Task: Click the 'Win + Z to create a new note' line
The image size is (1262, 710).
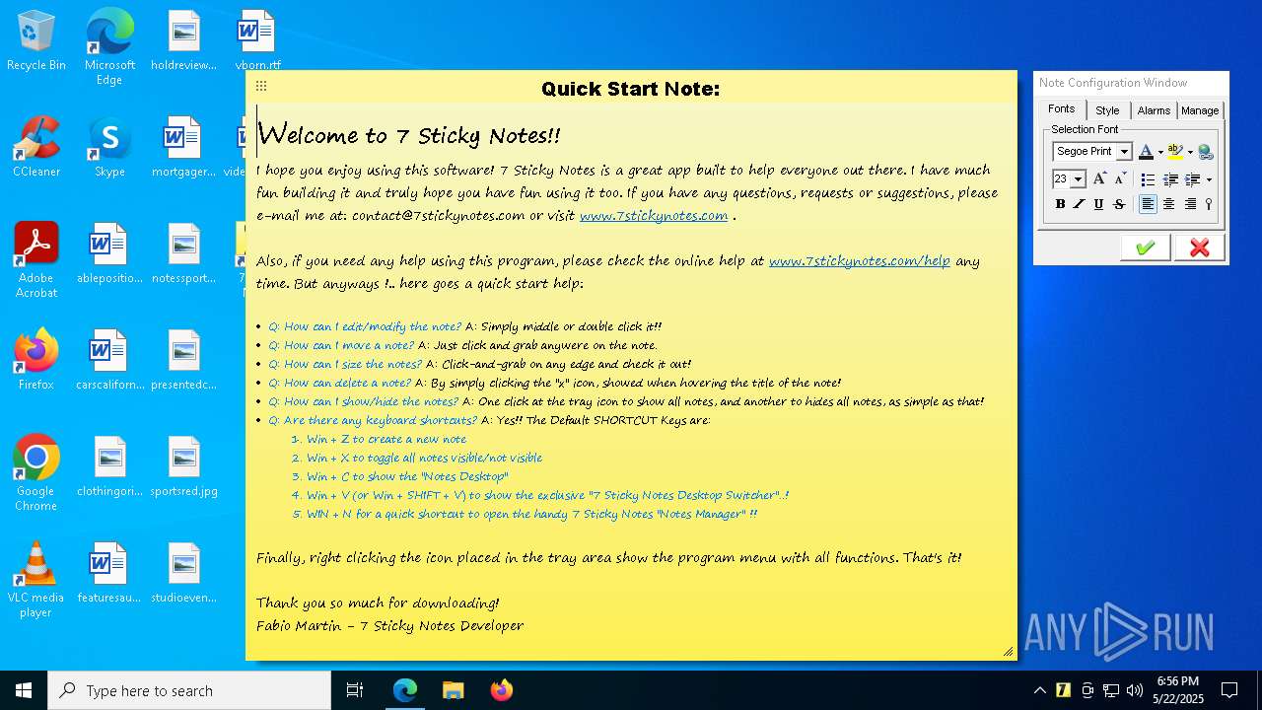Action: (x=386, y=439)
